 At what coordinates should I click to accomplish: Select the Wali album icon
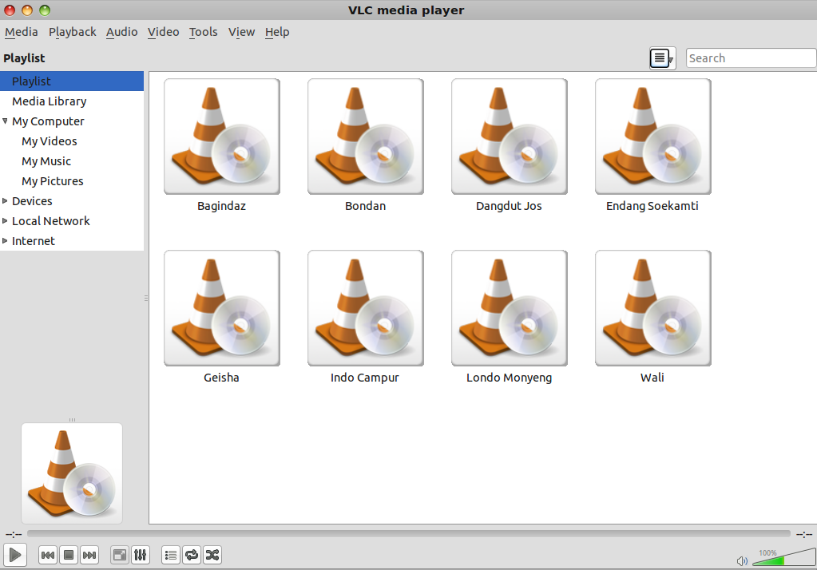(x=653, y=308)
